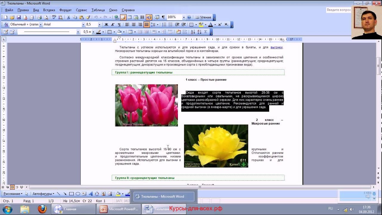Open the Правка menu
Screen dimensions: 382x215
(x=23, y=10)
